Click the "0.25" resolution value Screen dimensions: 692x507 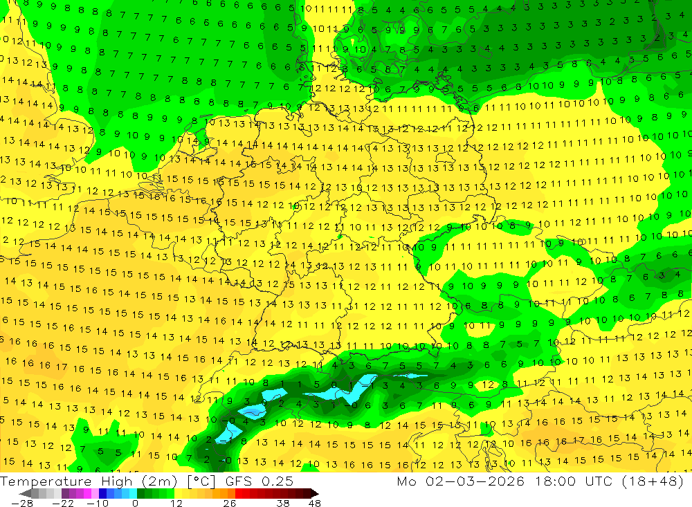click(277, 481)
